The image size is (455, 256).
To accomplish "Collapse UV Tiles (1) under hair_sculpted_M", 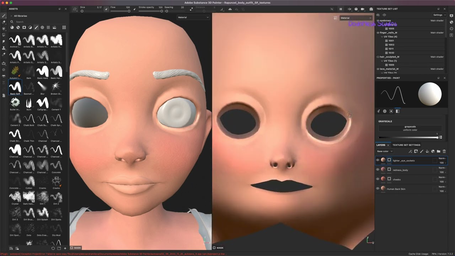I will pos(382,61).
